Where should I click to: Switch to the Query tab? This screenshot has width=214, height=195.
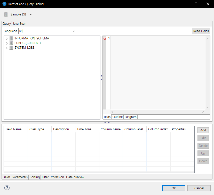pyautogui.click(x=7, y=23)
